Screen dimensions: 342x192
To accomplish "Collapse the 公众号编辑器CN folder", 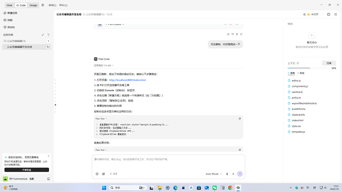I will point(14,41).
